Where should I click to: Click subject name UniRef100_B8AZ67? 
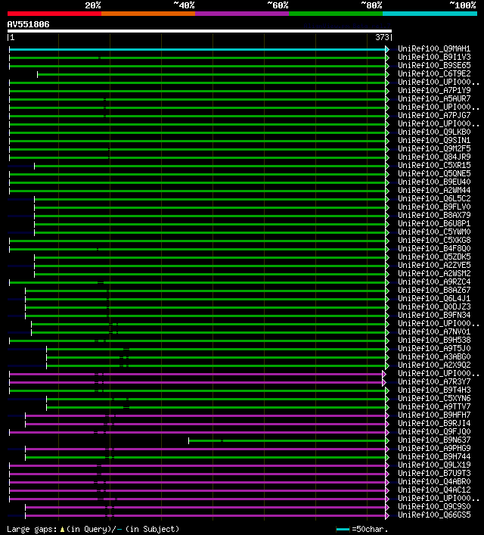(434, 290)
